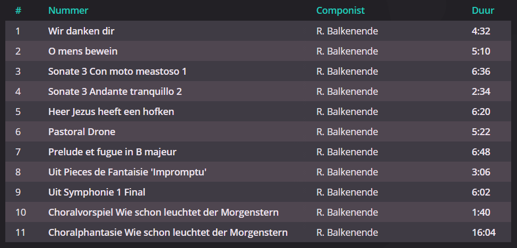Open 'Uit Pieces de Fantaisie Impromptu' track
The height and width of the screenshot is (248, 517).
click(x=258, y=172)
